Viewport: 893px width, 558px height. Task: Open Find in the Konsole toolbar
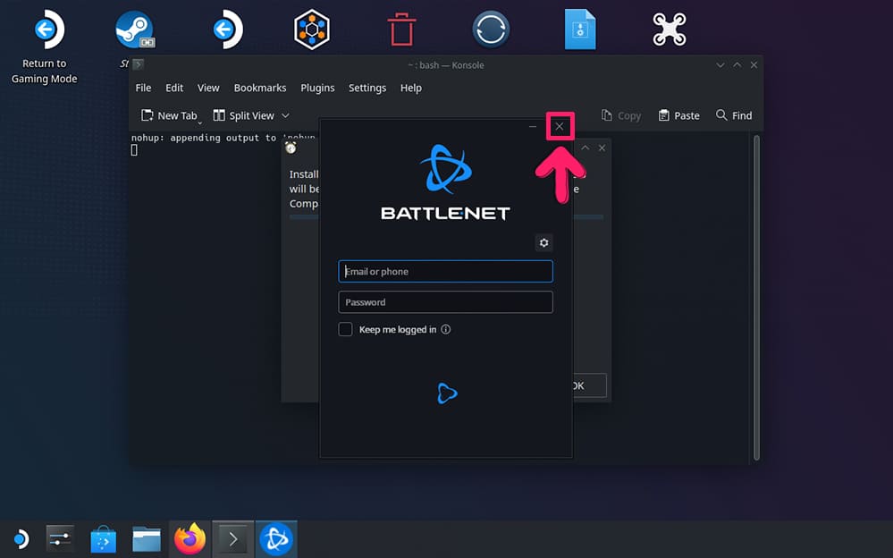pos(734,115)
